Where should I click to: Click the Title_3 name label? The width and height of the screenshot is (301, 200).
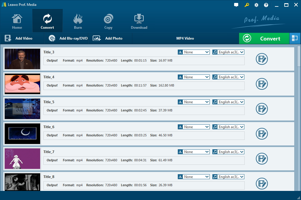tap(49, 52)
